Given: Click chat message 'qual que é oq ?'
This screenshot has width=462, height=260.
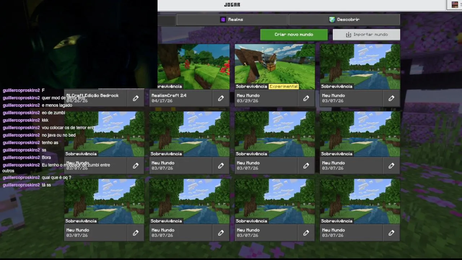Looking at the screenshot, I should point(56,178).
